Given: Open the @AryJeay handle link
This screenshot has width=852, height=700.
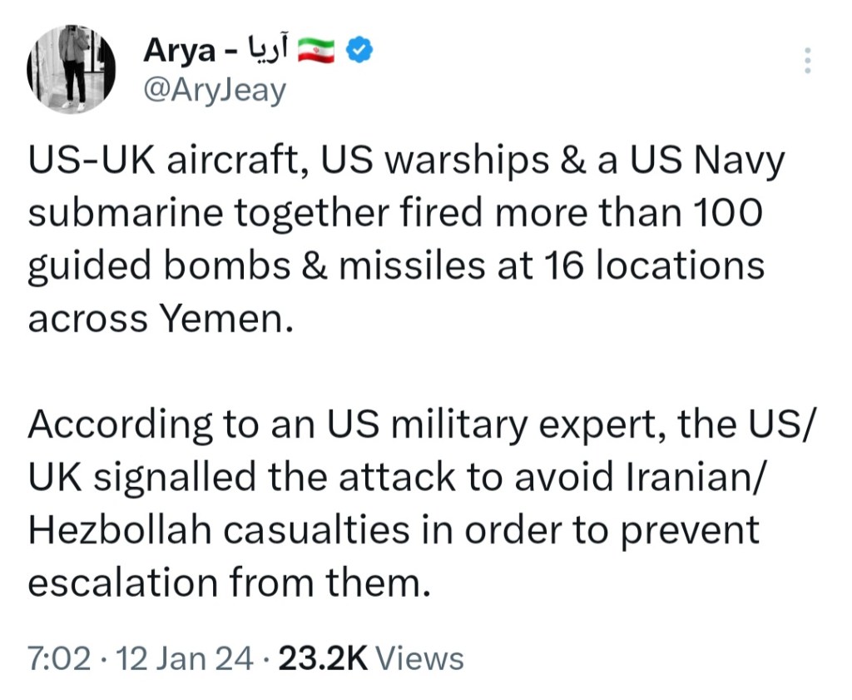Looking at the screenshot, I should (215, 89).
